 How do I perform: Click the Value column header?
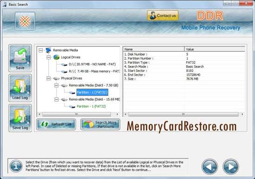(x=215, y=49)
